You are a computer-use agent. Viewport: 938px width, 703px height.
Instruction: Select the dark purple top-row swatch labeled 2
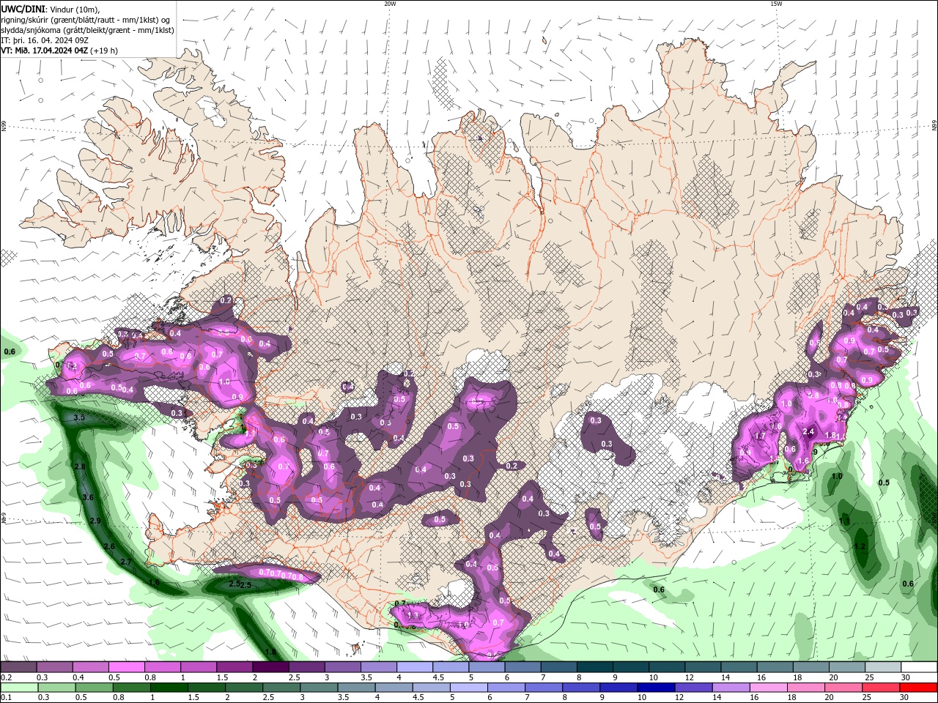(x=270, y=667)
